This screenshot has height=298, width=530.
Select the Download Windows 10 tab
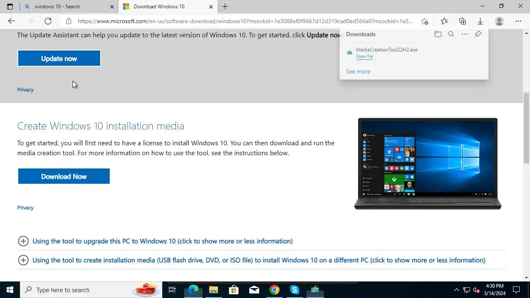point(168,7)
